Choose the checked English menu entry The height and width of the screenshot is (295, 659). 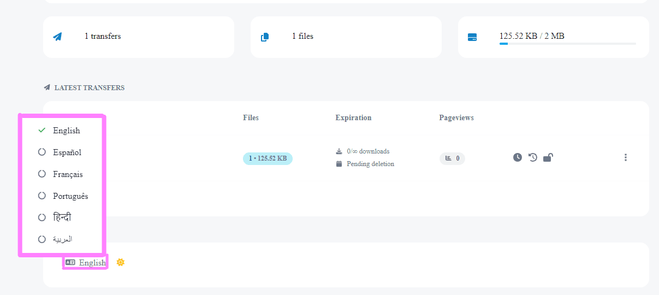coord(66,131)
